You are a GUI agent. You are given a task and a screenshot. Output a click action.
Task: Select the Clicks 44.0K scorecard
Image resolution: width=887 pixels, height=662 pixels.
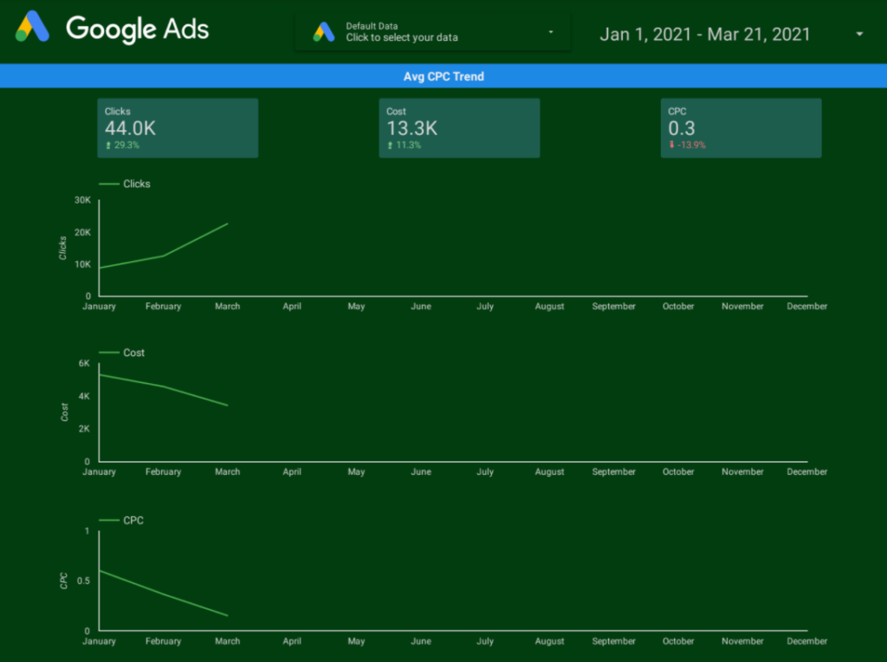tap(178, 128)
